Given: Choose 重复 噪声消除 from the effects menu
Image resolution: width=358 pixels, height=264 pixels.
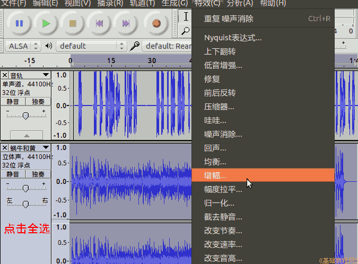Looking at the screenshot, I should click(x=263, y=19).
